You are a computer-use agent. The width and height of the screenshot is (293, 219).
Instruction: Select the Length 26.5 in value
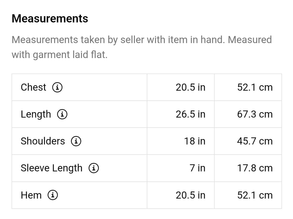pos(190,114)
